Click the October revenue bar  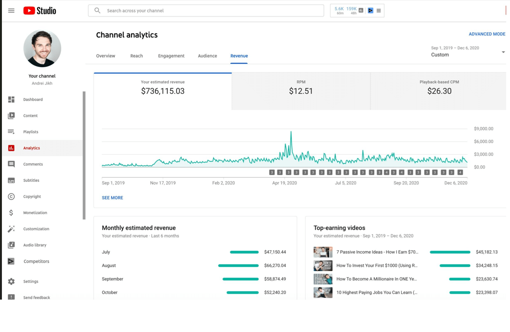[243, 293]
